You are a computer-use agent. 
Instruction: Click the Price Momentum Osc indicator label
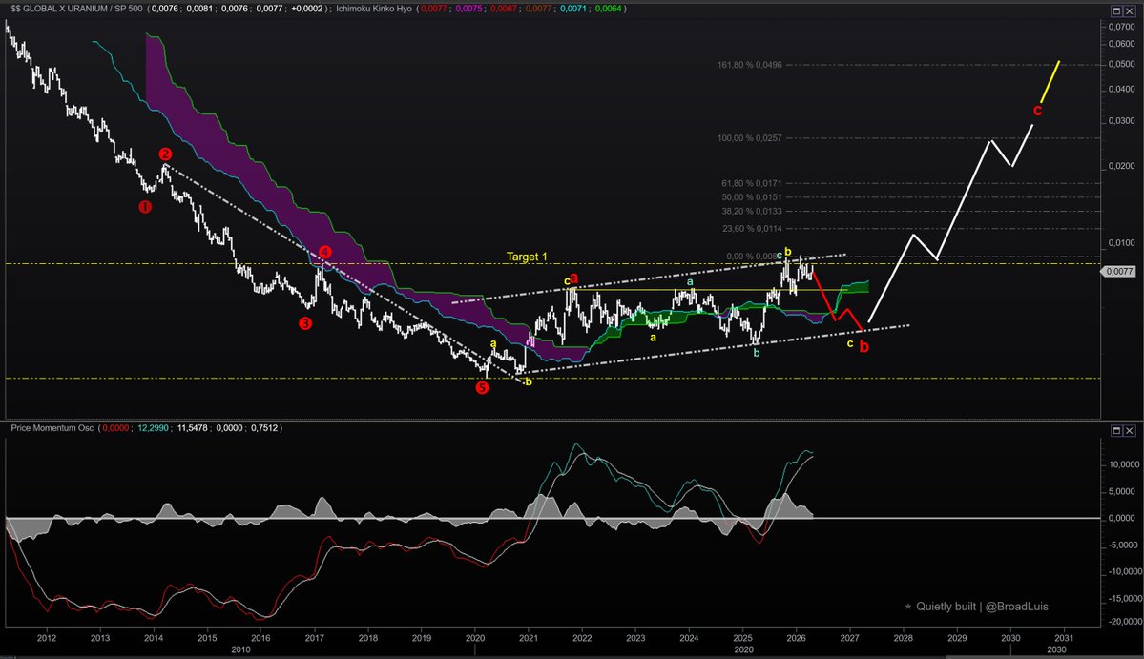coord(52,428)
